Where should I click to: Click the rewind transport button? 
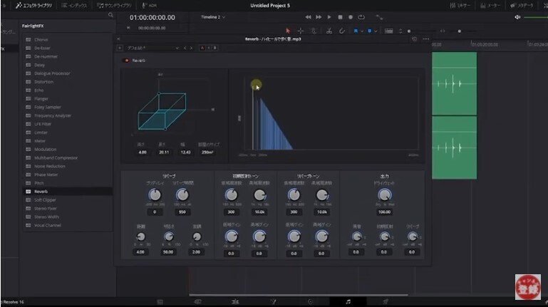[308, 17]
